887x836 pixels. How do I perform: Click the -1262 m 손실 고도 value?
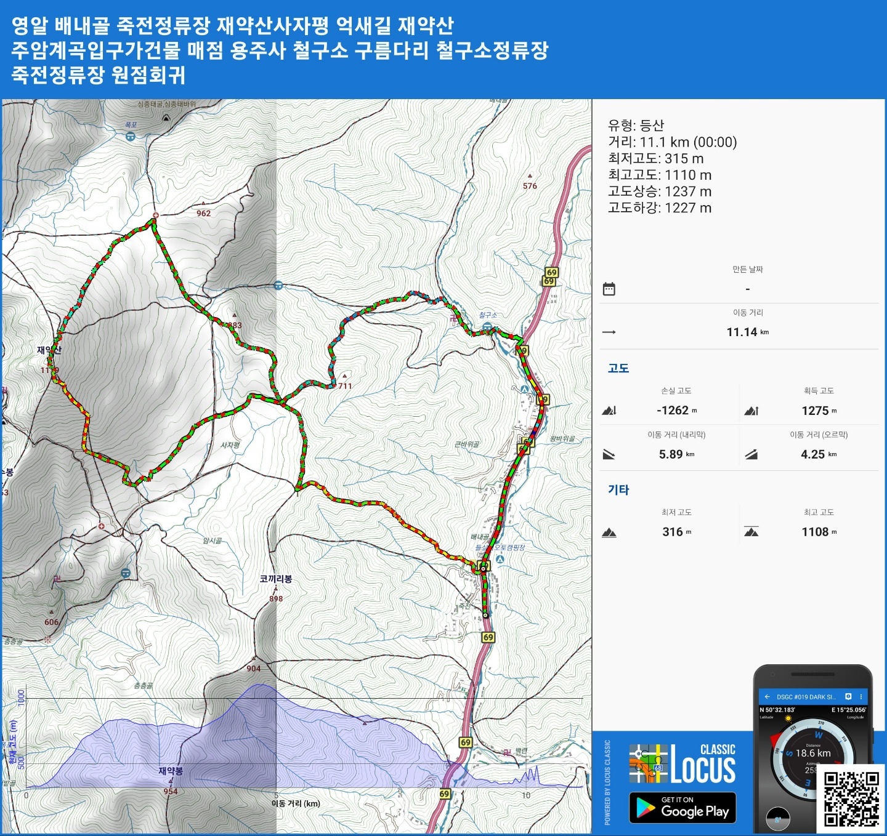click(677, 411)
